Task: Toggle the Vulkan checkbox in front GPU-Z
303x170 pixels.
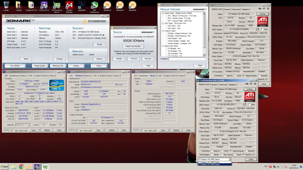Action: click(212, 155)
